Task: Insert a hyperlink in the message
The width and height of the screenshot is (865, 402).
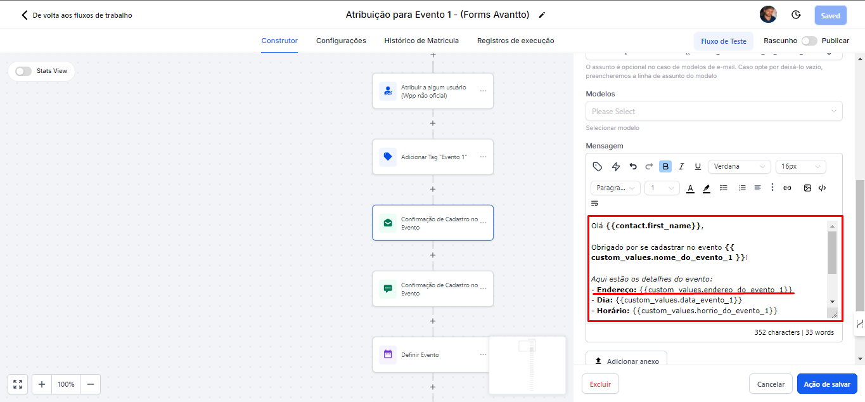Action: tap(787, 188)
